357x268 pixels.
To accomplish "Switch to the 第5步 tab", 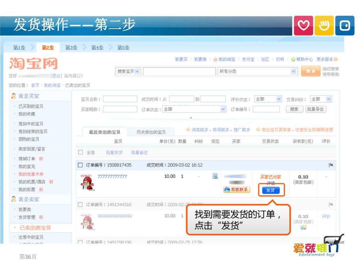I will pos(123,47).
